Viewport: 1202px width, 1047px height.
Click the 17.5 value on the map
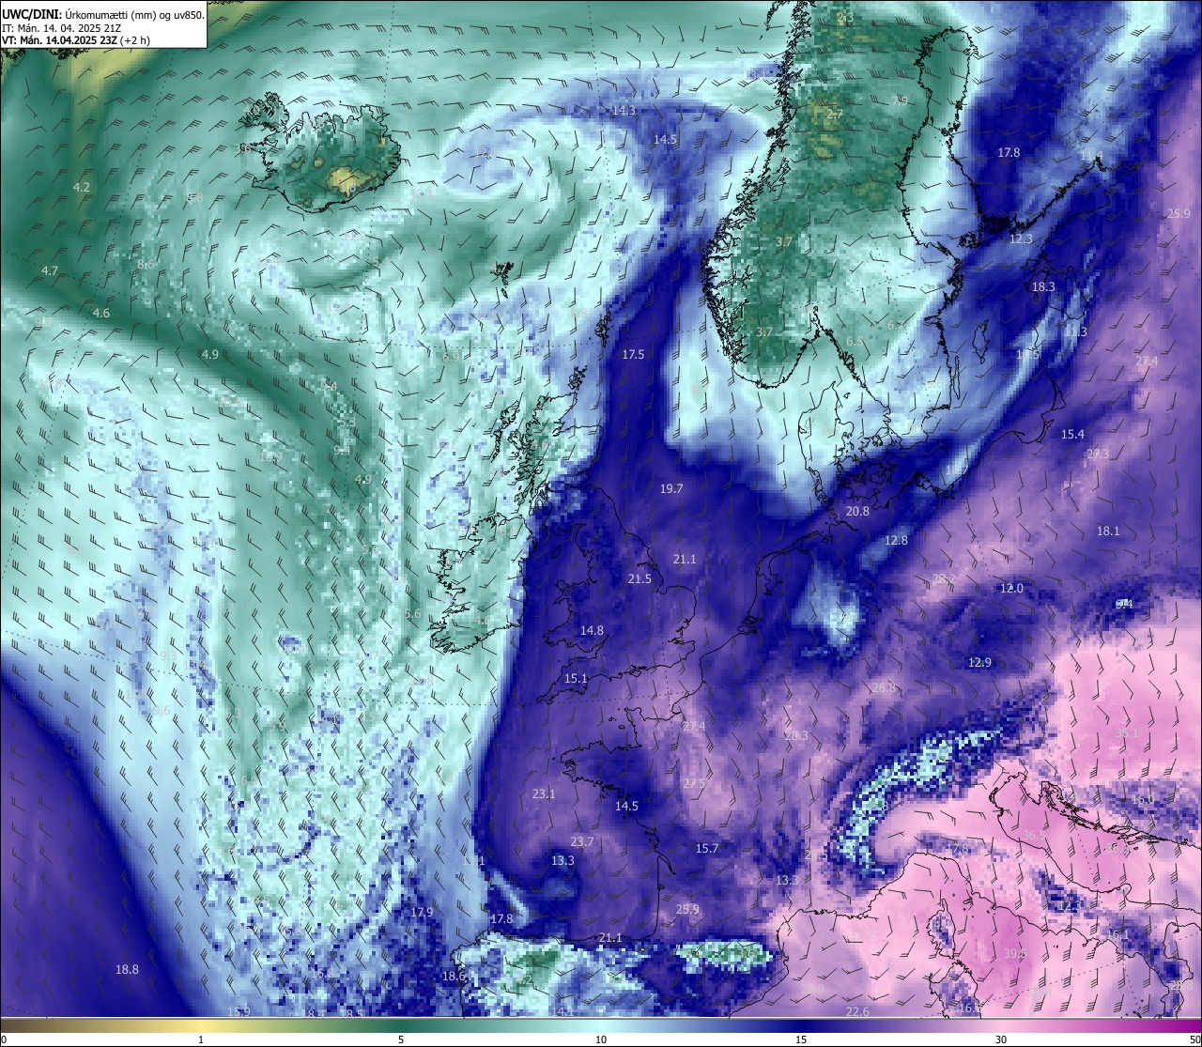(x=633, y=354)
